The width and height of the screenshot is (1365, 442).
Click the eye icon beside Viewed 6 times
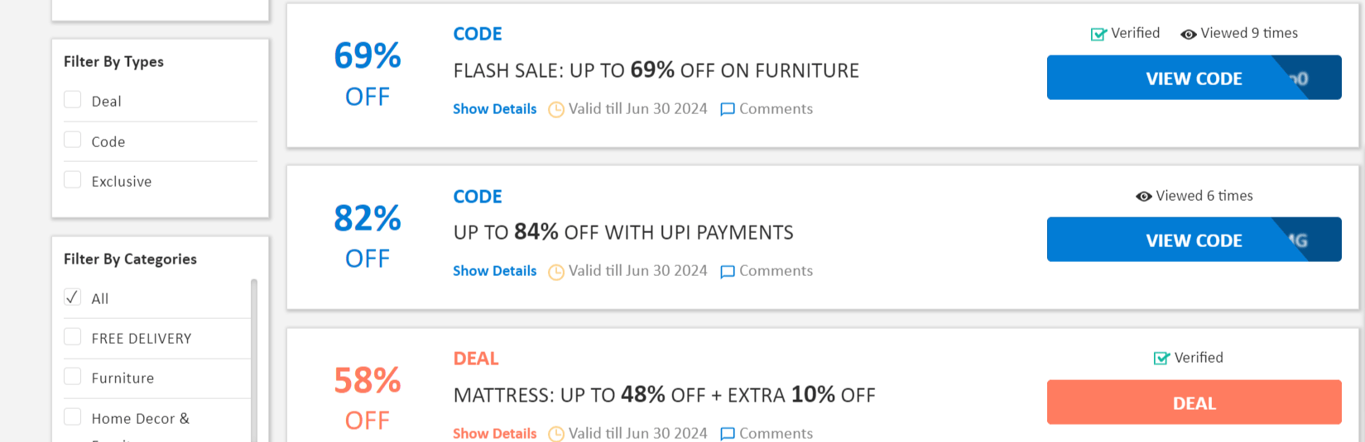pos(1143,197)
